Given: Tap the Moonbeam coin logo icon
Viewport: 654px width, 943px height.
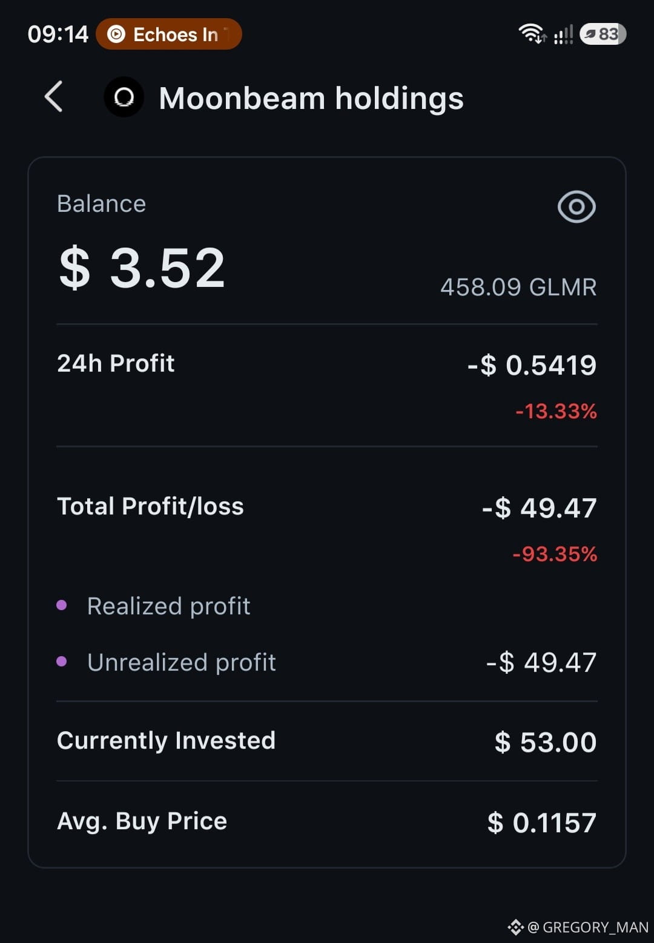Looking at the screenshot, I should point(124,97).
